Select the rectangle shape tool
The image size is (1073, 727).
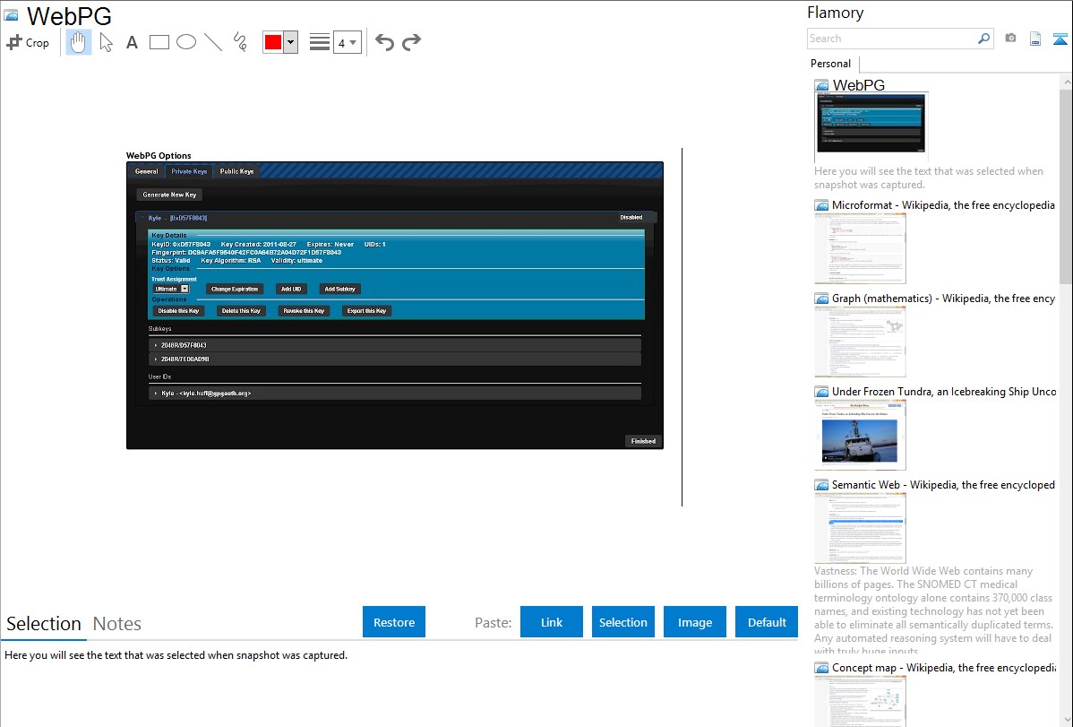[159, 42]
